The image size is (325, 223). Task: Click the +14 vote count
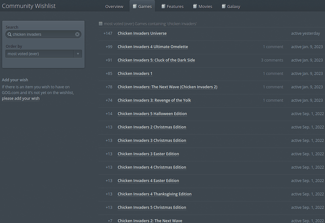coord(109,114)
